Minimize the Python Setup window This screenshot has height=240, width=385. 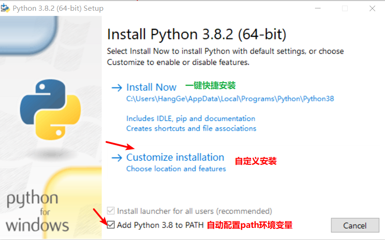[x=318, y=8]
